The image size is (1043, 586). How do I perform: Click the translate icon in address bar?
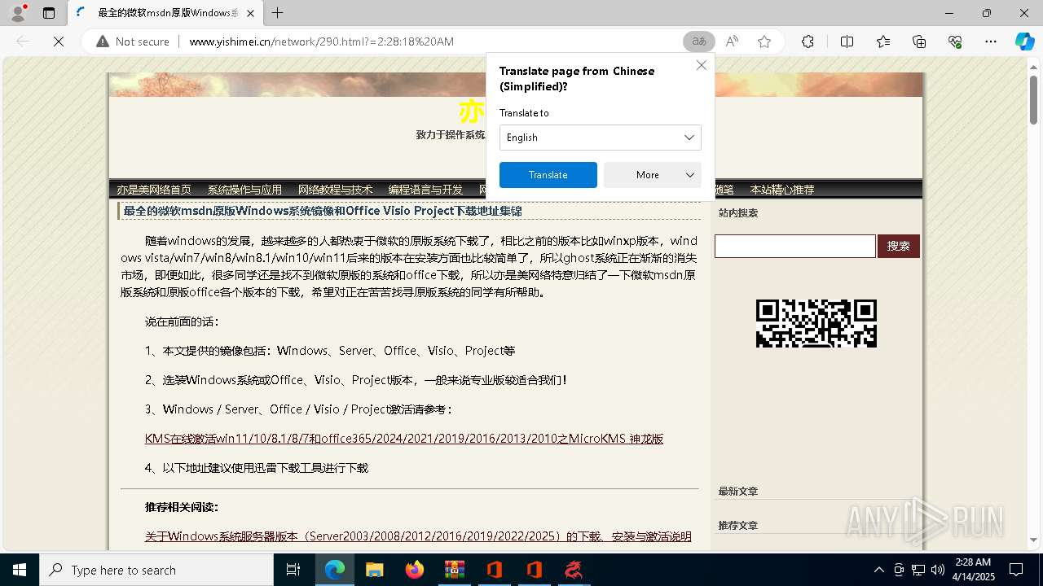pyautogui.click(x=699, y=42)
